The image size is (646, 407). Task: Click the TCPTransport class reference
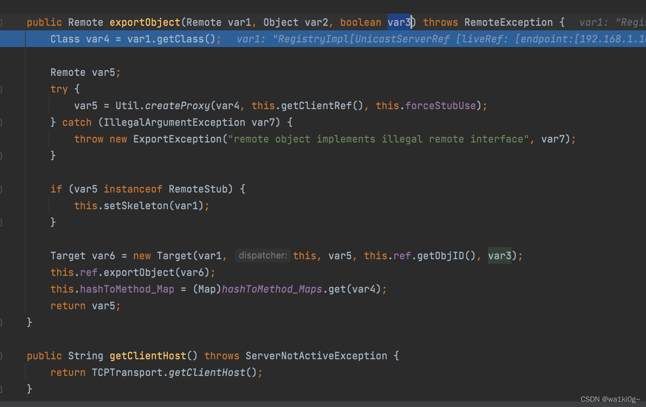point(127,373)
